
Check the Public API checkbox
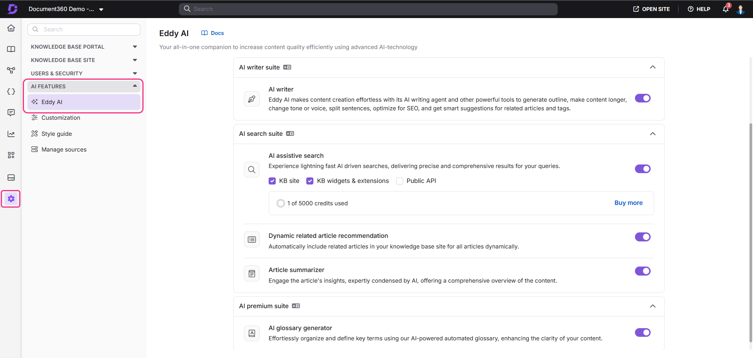(x=400, y=181)
